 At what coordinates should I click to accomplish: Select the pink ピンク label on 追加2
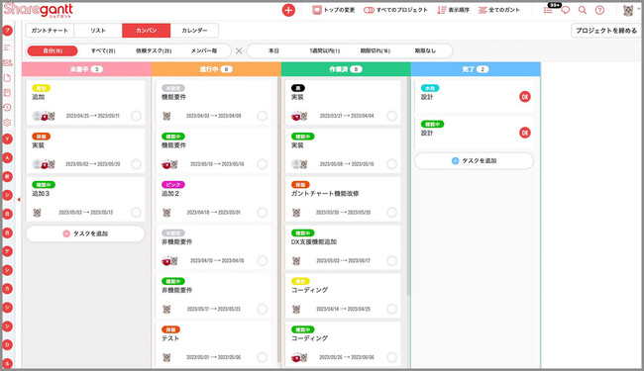coord(173,184)
